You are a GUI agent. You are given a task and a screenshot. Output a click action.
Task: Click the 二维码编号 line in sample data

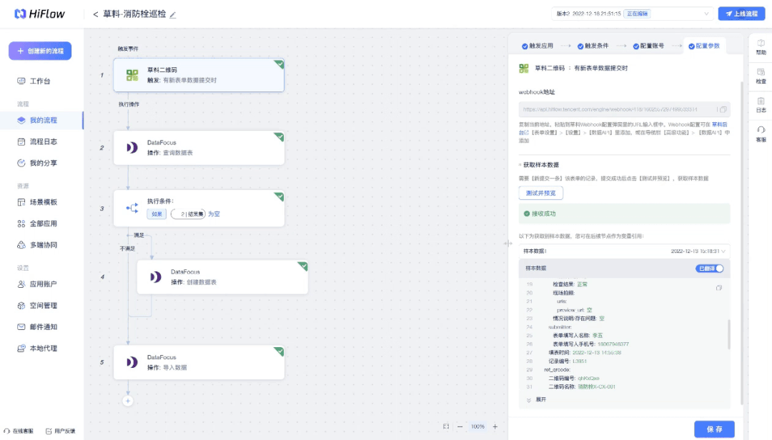click(573, 379)
